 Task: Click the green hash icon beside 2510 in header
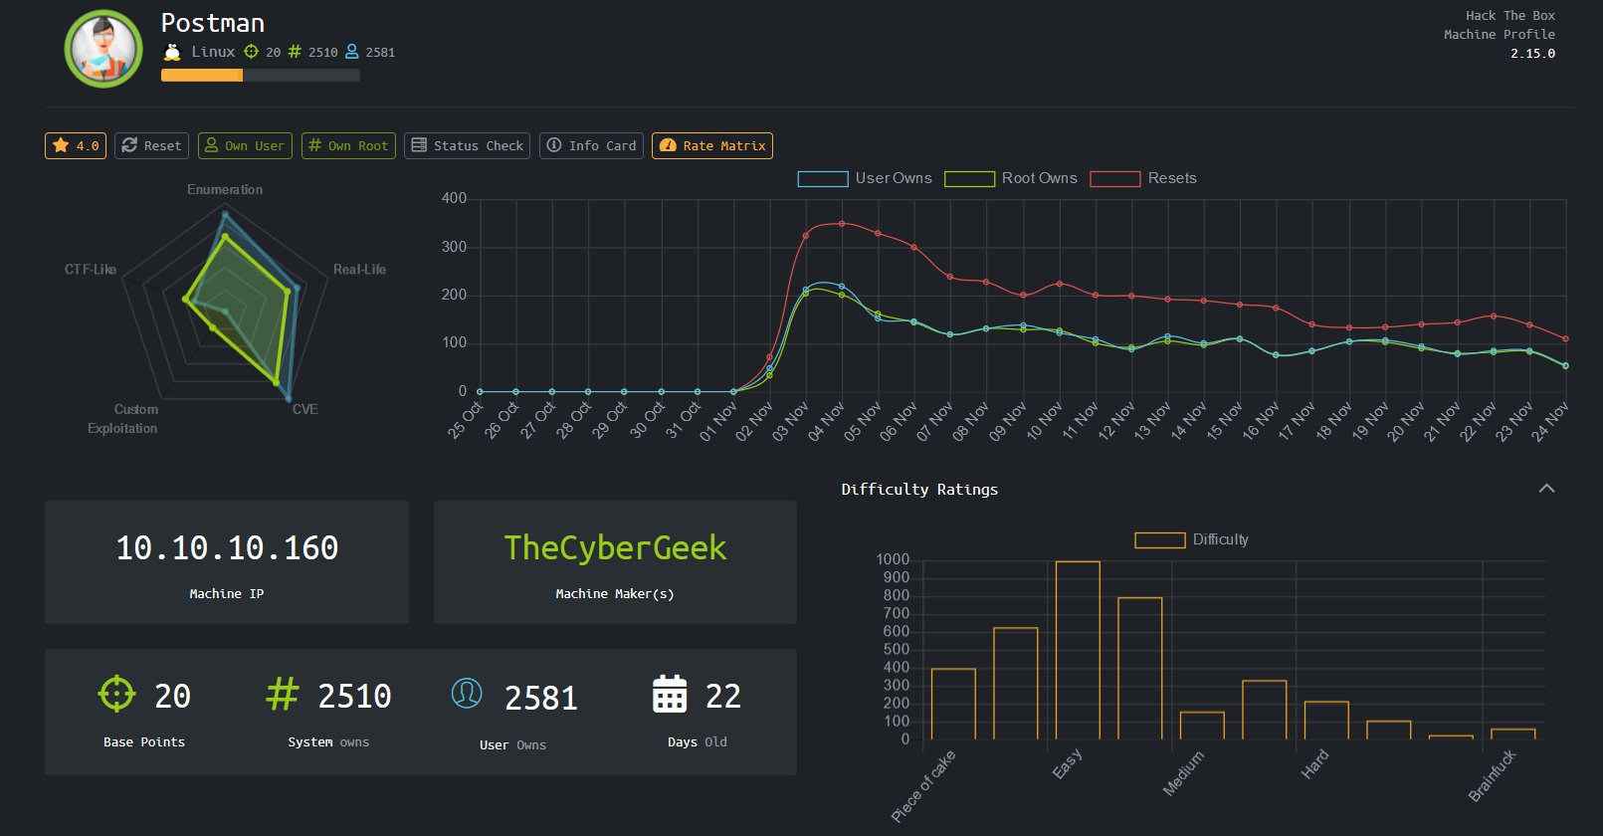pyautogui.click(x=295, y=52)
